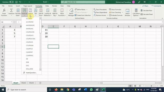164x92 pixels.
Task: Switch to Sheet3
Action: tap(31, 83)
